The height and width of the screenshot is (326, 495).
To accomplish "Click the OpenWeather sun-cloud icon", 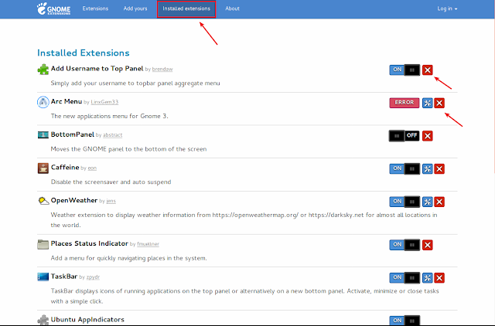I will coord(43,201).
